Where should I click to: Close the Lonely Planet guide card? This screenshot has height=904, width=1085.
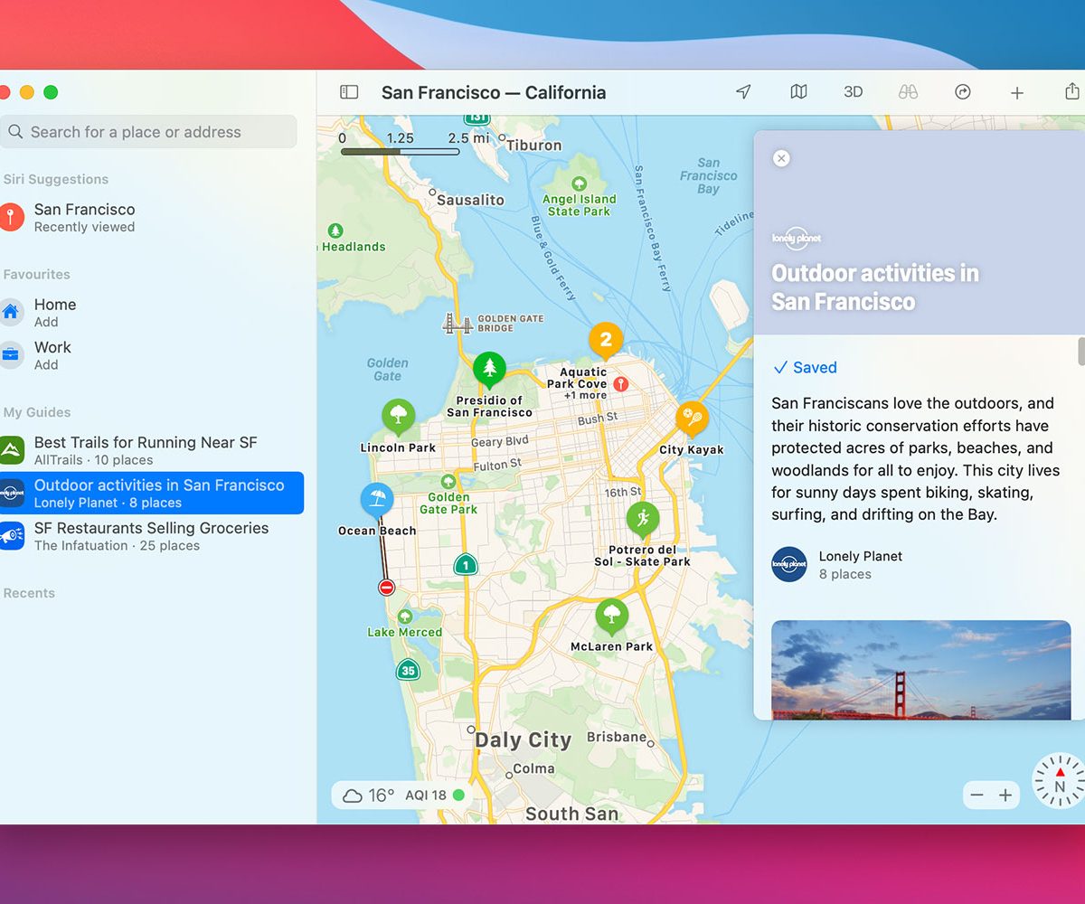click(x=781, y=158)
